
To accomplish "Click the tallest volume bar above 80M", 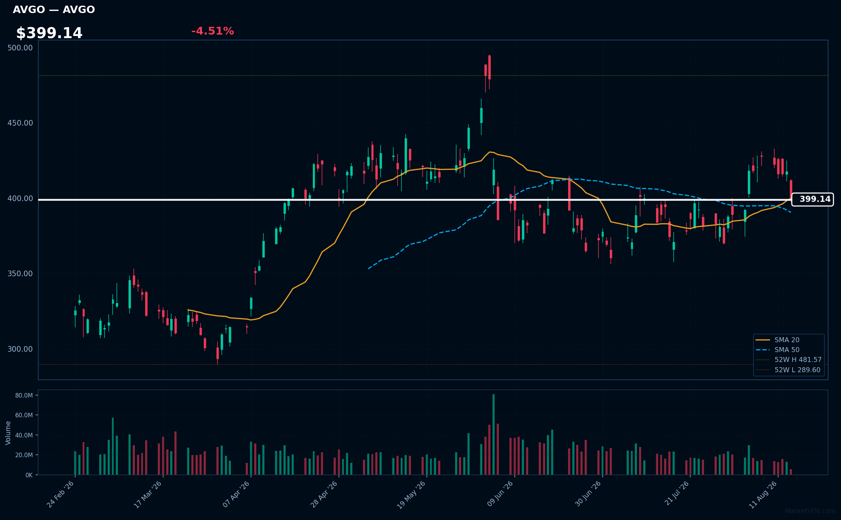I will click(x=494, y=434).
